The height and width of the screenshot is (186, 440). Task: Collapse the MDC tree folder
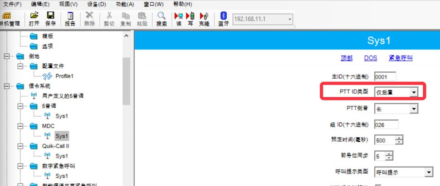20,126
